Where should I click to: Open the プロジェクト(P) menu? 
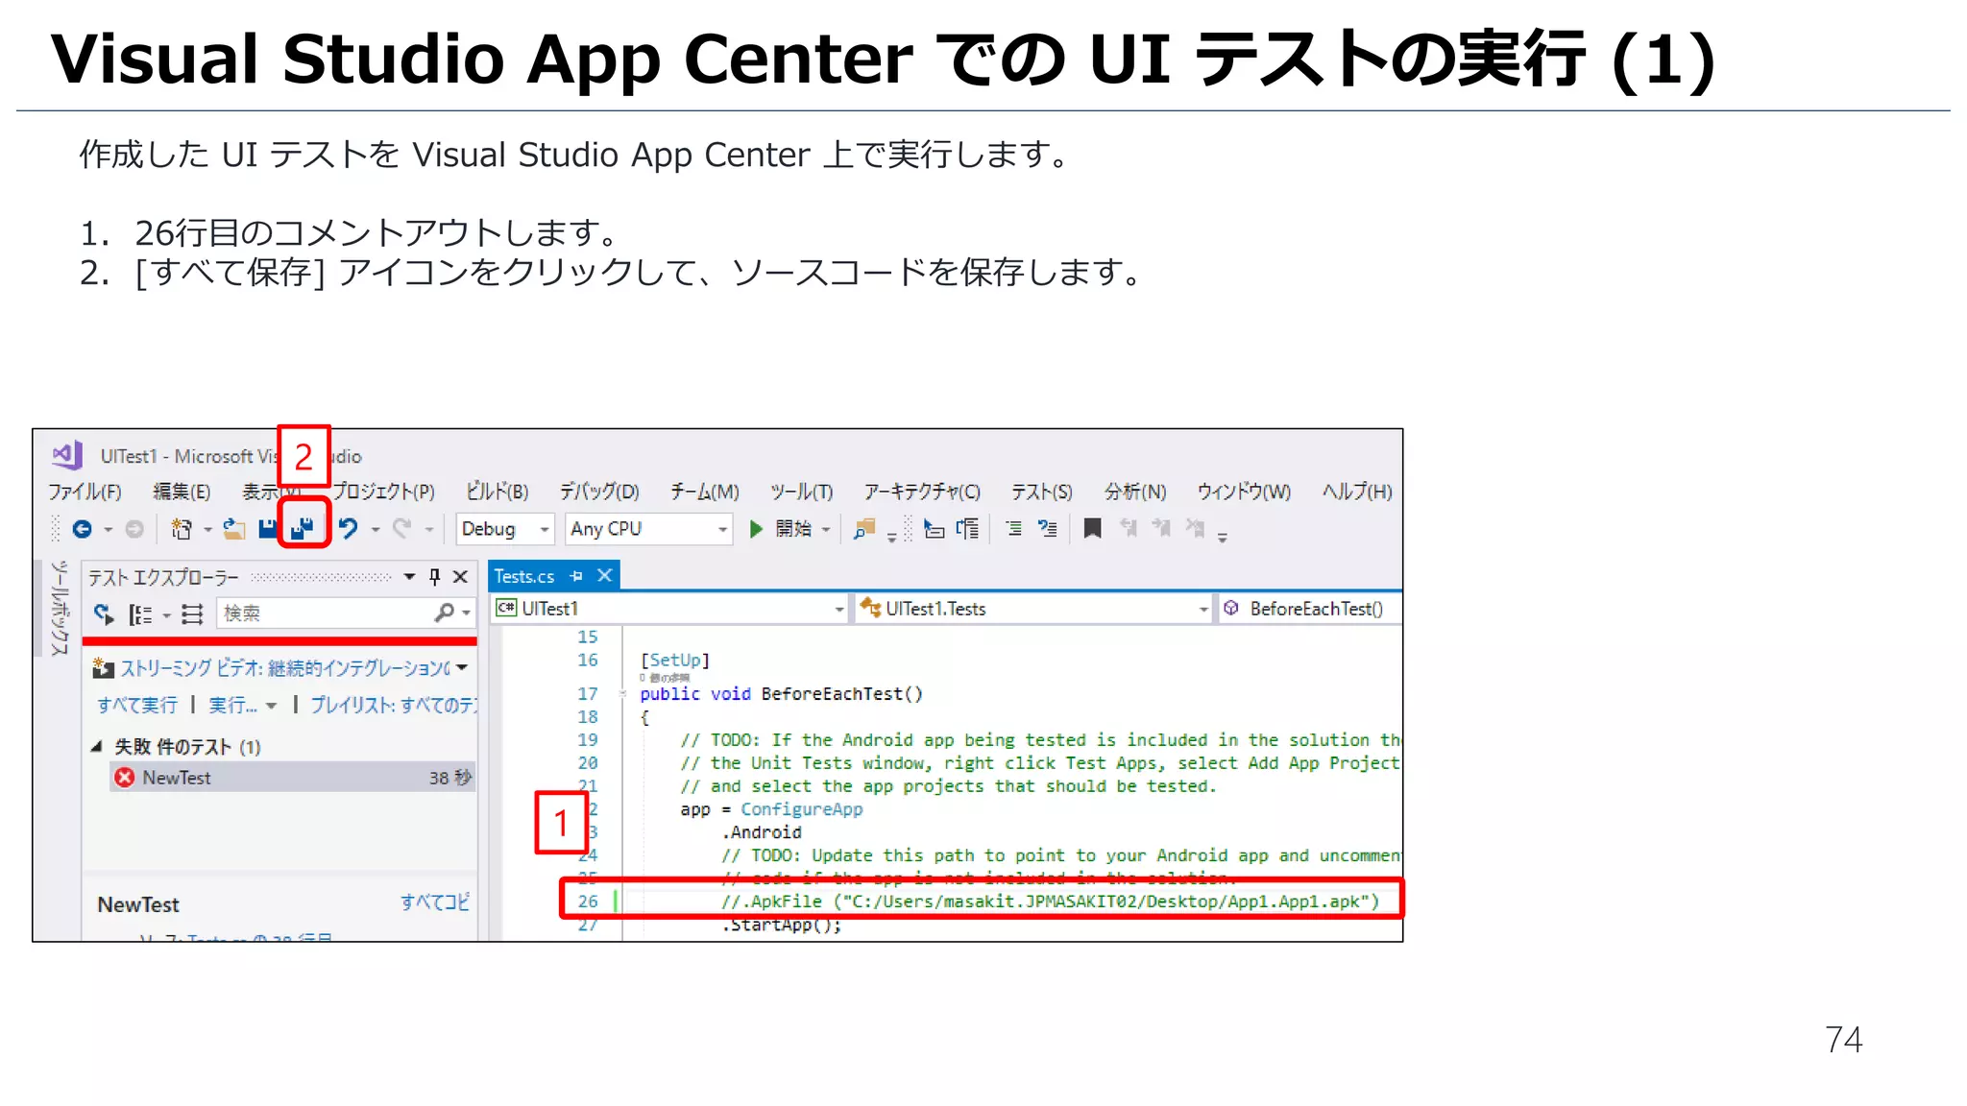pyautogui.click(x=384, y=492)
